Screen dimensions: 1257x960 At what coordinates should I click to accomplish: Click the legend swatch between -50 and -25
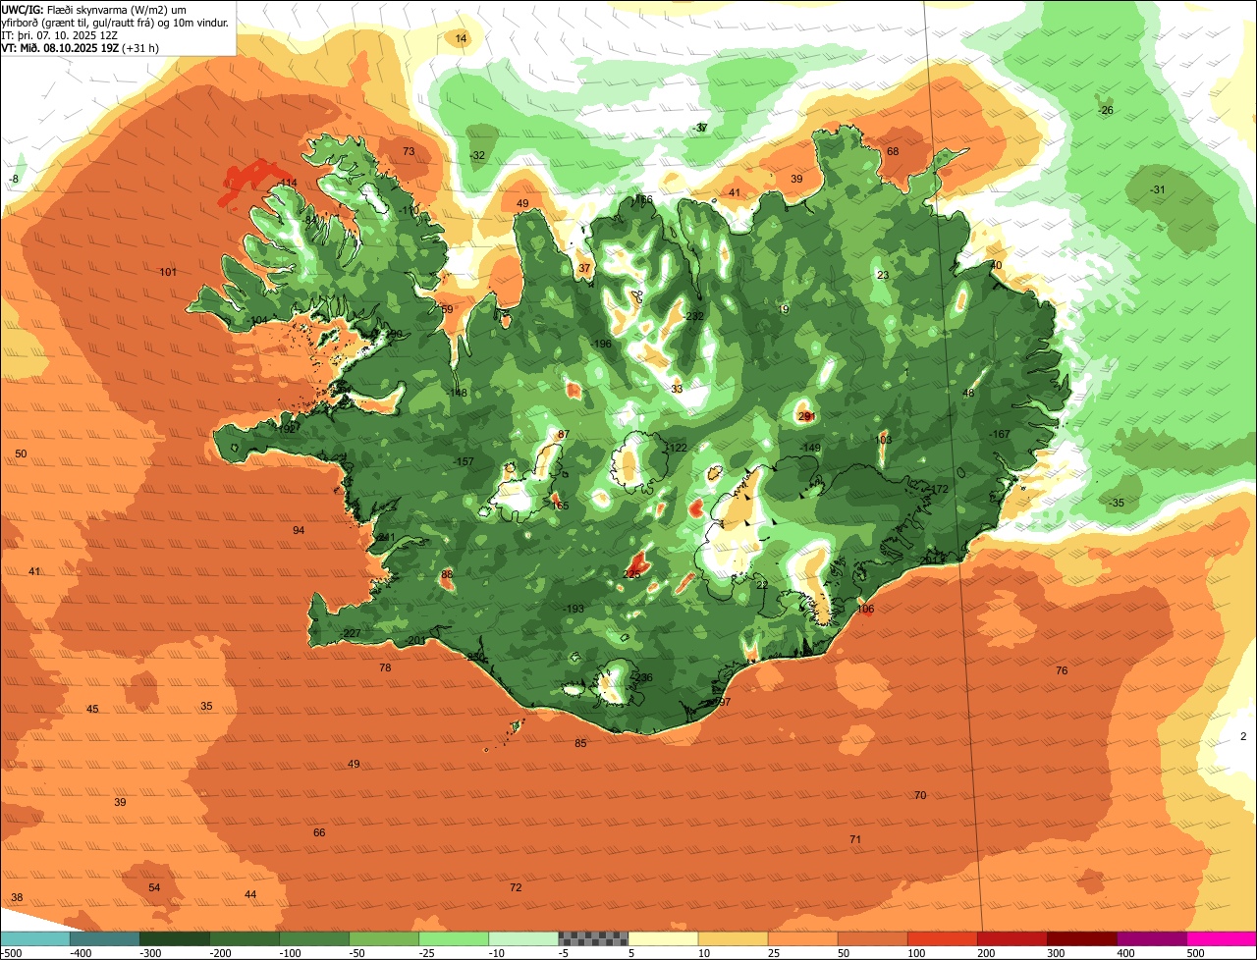point(384,938)
